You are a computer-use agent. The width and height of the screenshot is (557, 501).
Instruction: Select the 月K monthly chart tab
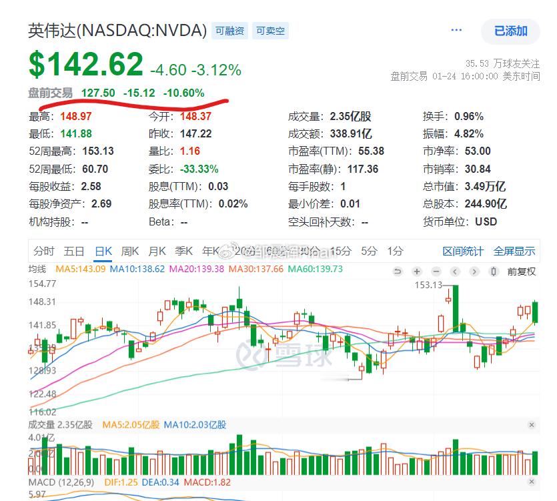(x=157, y=252)
